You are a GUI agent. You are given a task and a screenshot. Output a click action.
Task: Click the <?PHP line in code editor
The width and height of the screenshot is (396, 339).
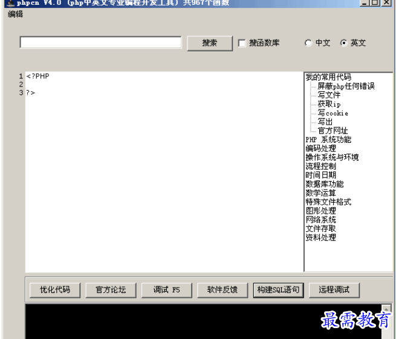click(38, 76)
